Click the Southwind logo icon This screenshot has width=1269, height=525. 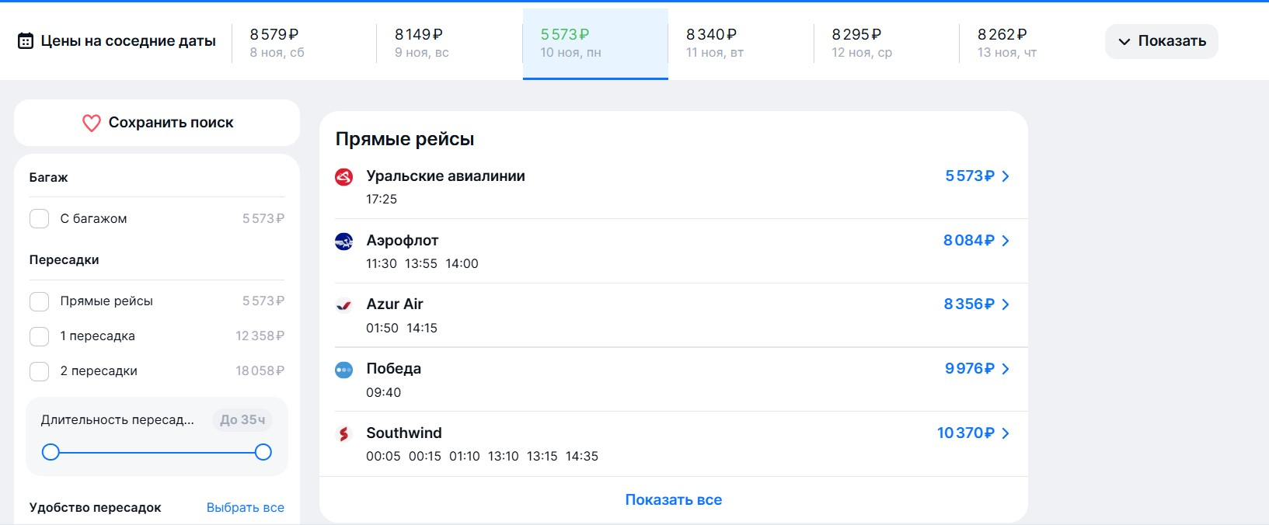pos(343,434)
